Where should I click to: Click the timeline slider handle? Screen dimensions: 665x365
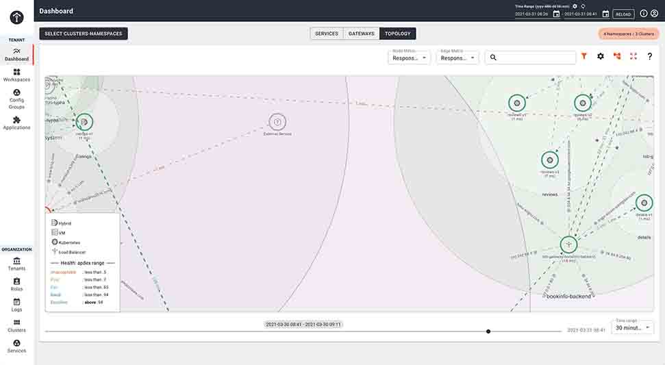tap(488, 331)
